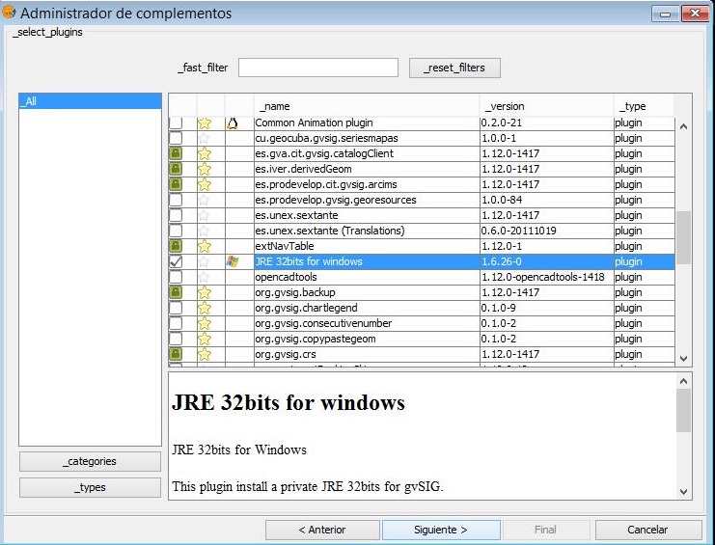The width and height of the screenshot is (715, 545).
Task: Click star icon of org.gvsig.copypastegeom row
Action: click(205, 339)
